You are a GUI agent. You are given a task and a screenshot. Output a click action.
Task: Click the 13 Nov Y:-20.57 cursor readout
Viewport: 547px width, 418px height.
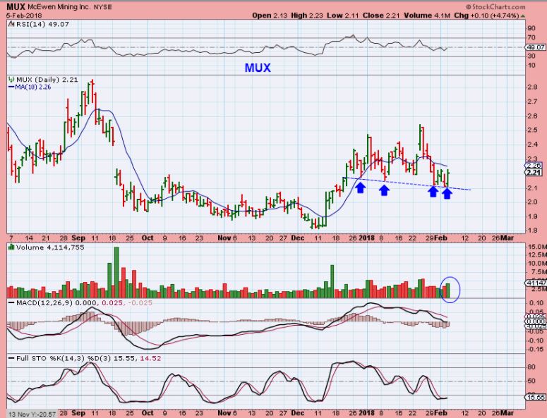[x=31, y=414]
